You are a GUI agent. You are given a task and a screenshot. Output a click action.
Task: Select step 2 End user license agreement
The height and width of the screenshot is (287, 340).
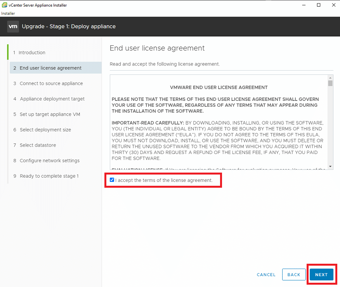click(56, 68)
